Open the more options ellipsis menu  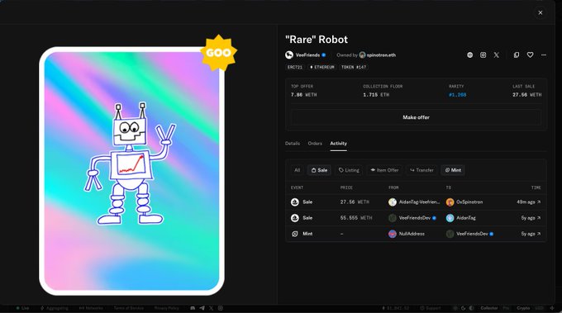(x=544, y=55)
